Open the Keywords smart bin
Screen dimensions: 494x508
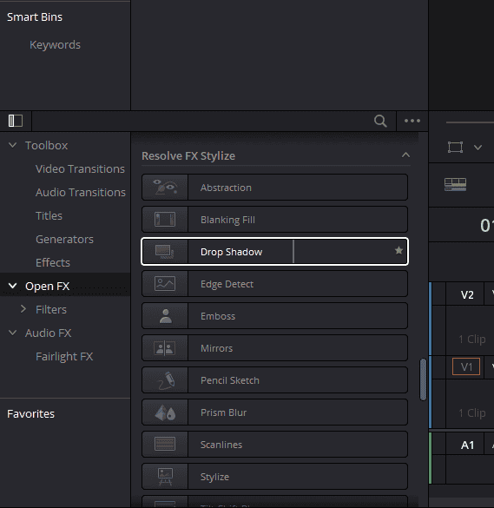pos(55,44)
